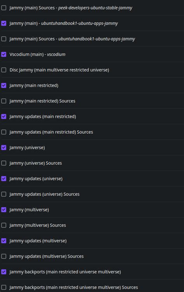The width and height of the screenshot is (184, 292).
Task: Enable Jammy backports Sources checkbox
Action: coord(4,287)
